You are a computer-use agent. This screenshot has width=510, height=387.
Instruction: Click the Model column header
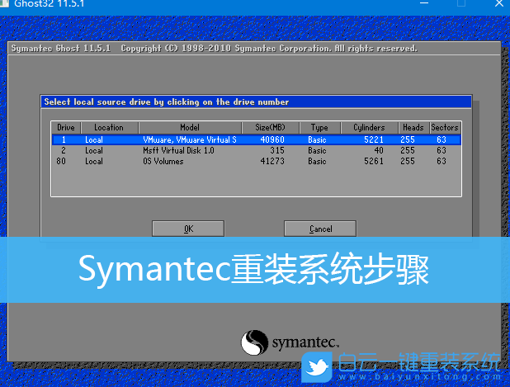coord(190,127)
